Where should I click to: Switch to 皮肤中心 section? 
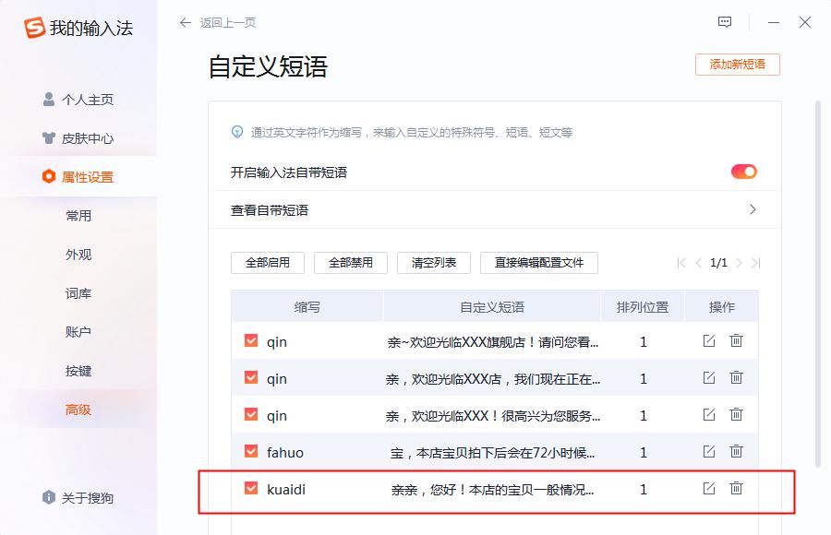[80, 138]
